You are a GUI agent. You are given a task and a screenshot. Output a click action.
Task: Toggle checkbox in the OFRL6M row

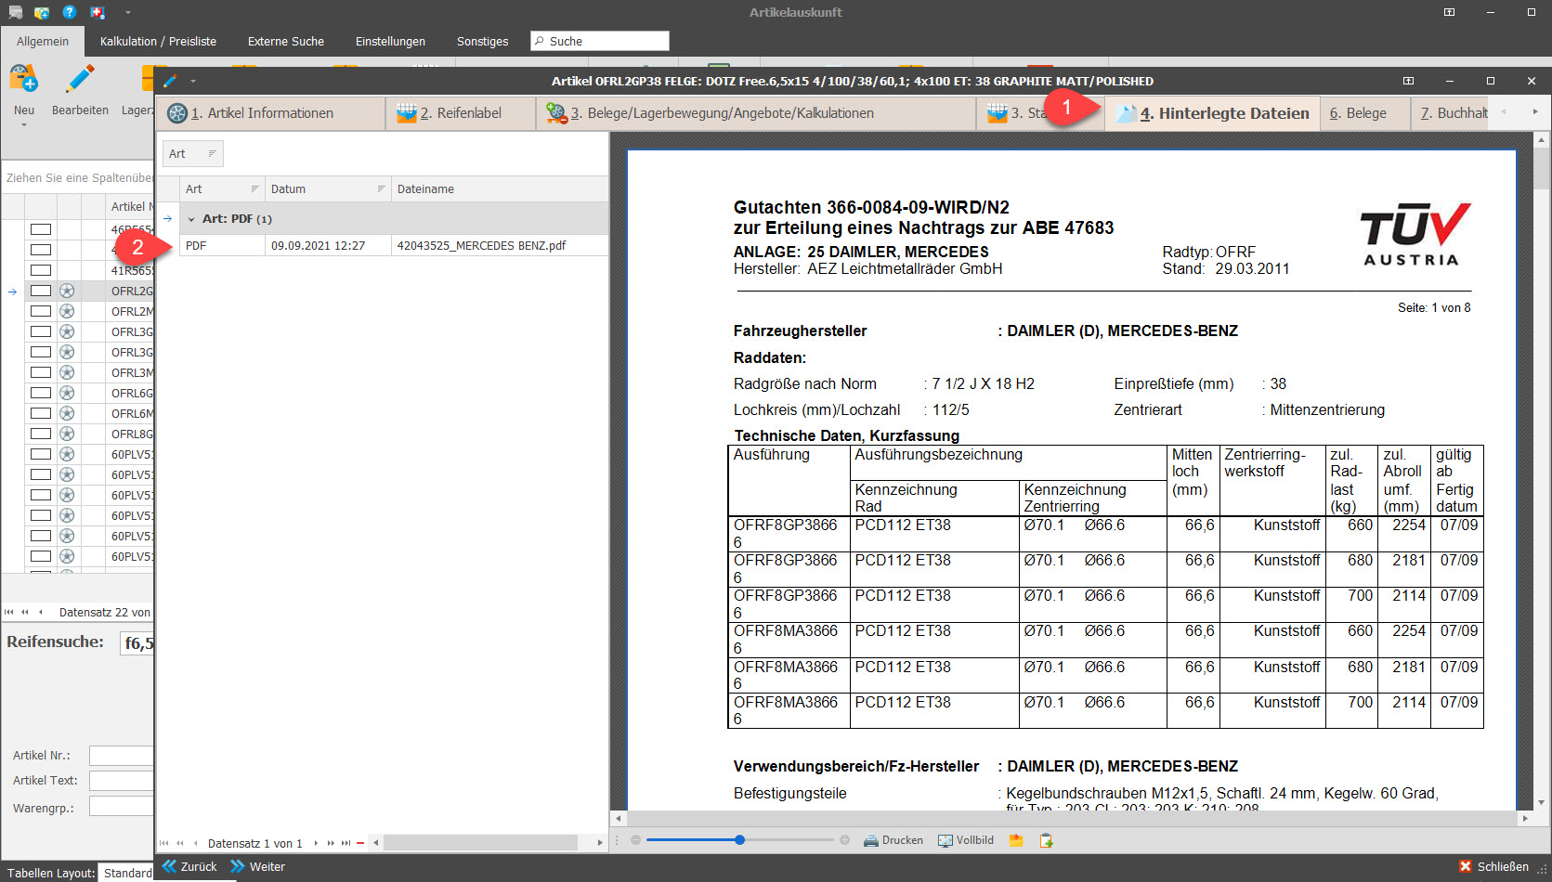pyautogui.click(x=41, y=413)
